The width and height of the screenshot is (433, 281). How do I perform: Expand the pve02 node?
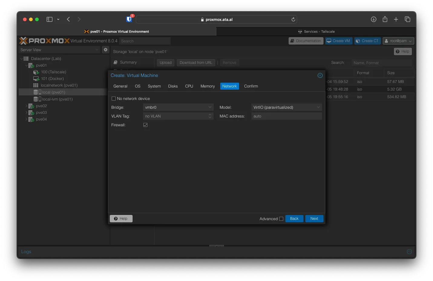click(x=26, y=106)
